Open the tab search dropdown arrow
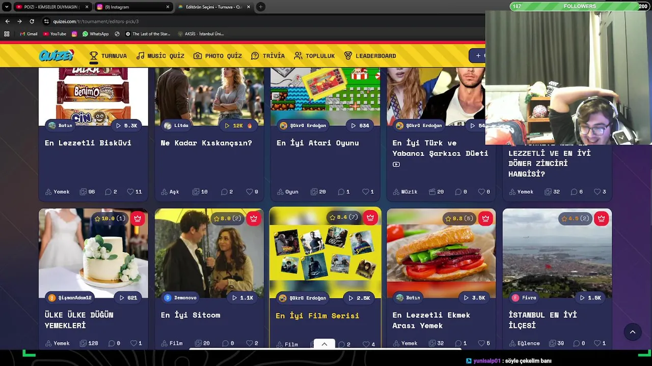 click(7, 7)
